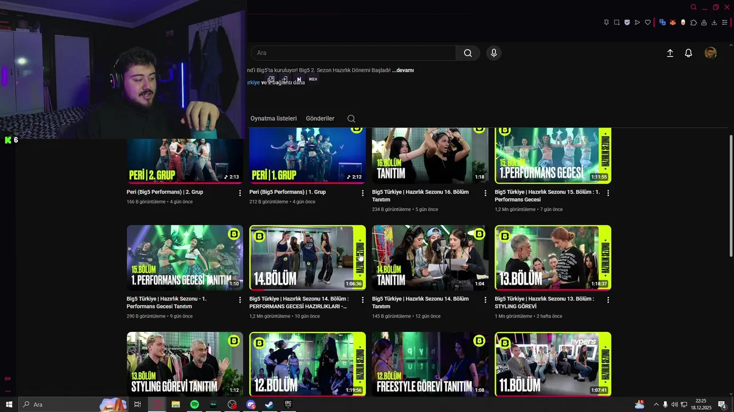Click the browser tab search magnifier

click(693, 7)
